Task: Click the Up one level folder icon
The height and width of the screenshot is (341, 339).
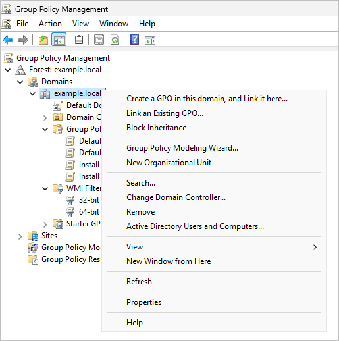Action: [x=43, y=40]
